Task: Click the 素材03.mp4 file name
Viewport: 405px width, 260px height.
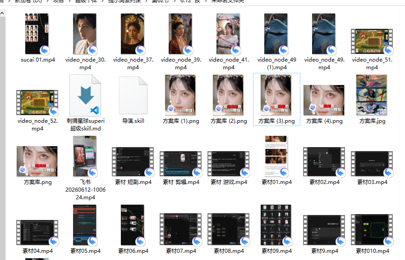Action: [372, 182]
